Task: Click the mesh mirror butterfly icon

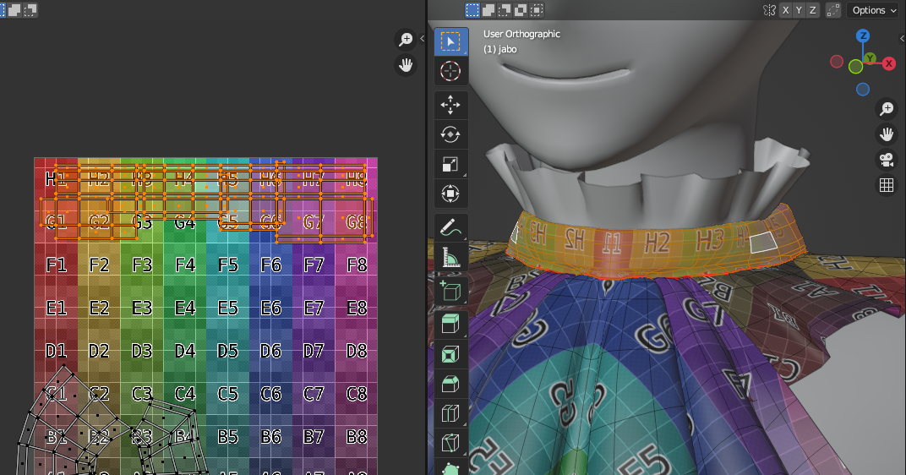Action: (769, 10)
